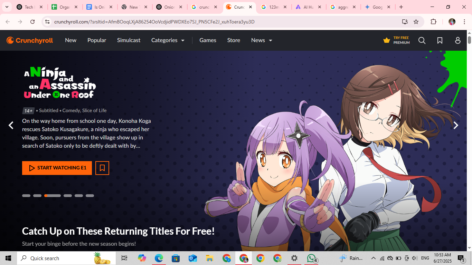The image size is (472, 265).
Task: Open the Crunchyroll search icon
Action: click(422, 40)
